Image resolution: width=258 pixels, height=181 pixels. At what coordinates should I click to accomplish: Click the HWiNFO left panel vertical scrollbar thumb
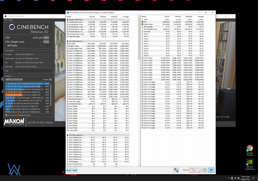point(139,40)
